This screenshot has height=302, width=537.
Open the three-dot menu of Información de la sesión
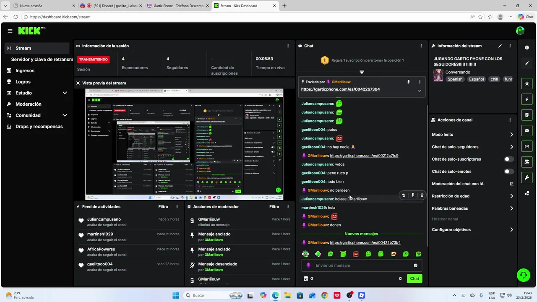(288, 46)
